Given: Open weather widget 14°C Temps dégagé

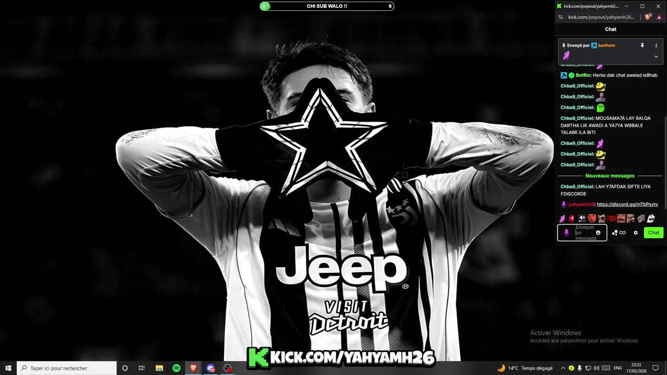Looking at the screenshot, I should point(525,368).
